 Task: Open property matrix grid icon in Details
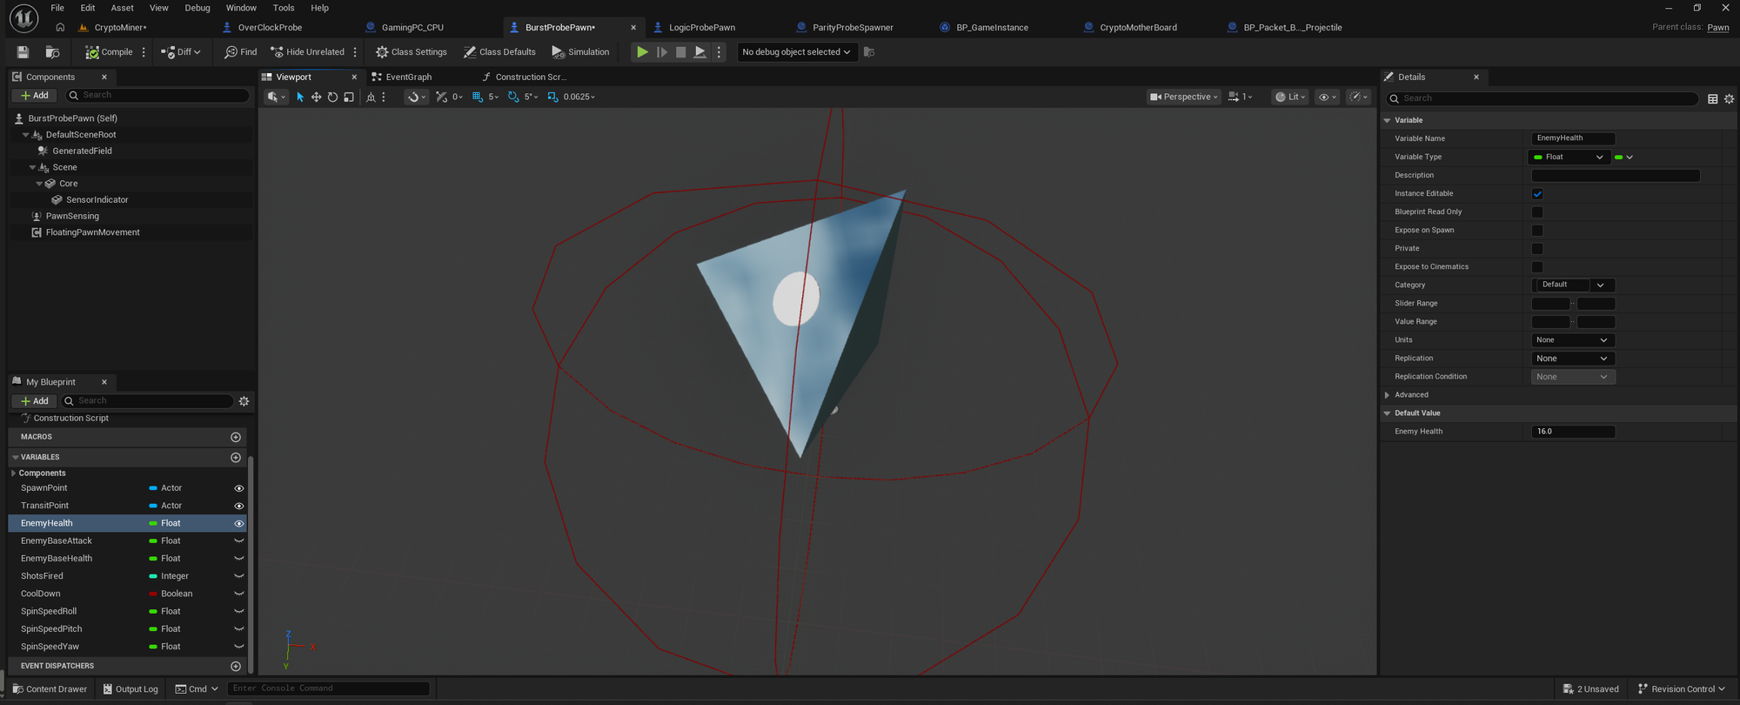click(1713, 99)
